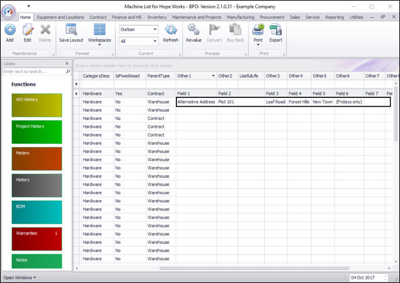Click the BOM tile
400x283 pixels.
(x=37, y=212)
